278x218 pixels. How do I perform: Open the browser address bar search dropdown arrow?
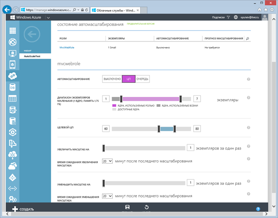click(x=78, y=10)
